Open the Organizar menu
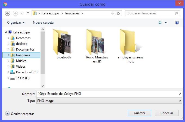The width and height of the screenshot is (185, 122). (x=16, y=23)
